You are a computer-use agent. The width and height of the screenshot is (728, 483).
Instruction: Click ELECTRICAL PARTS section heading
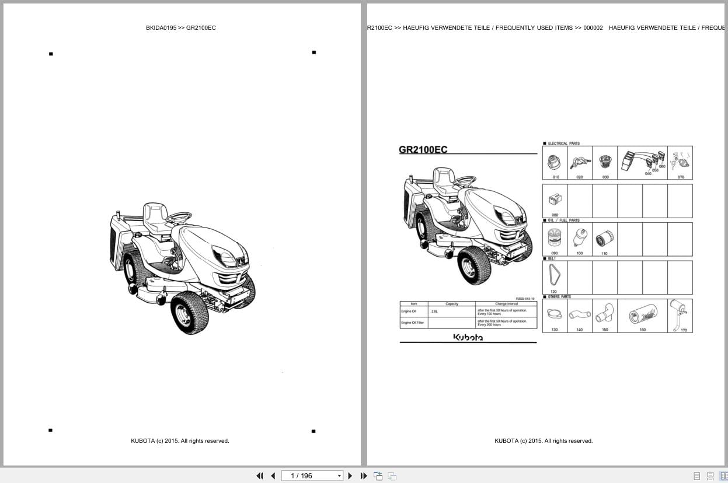563,143
